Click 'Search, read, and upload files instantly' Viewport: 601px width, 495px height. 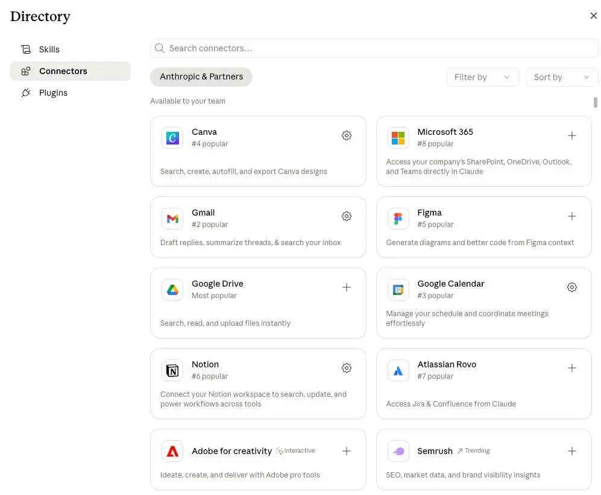(x=225, y=323)
